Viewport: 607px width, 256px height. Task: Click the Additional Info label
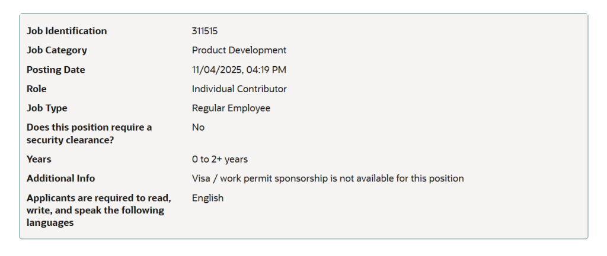click(60, 178)
